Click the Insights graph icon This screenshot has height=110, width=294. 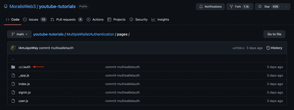153,19
